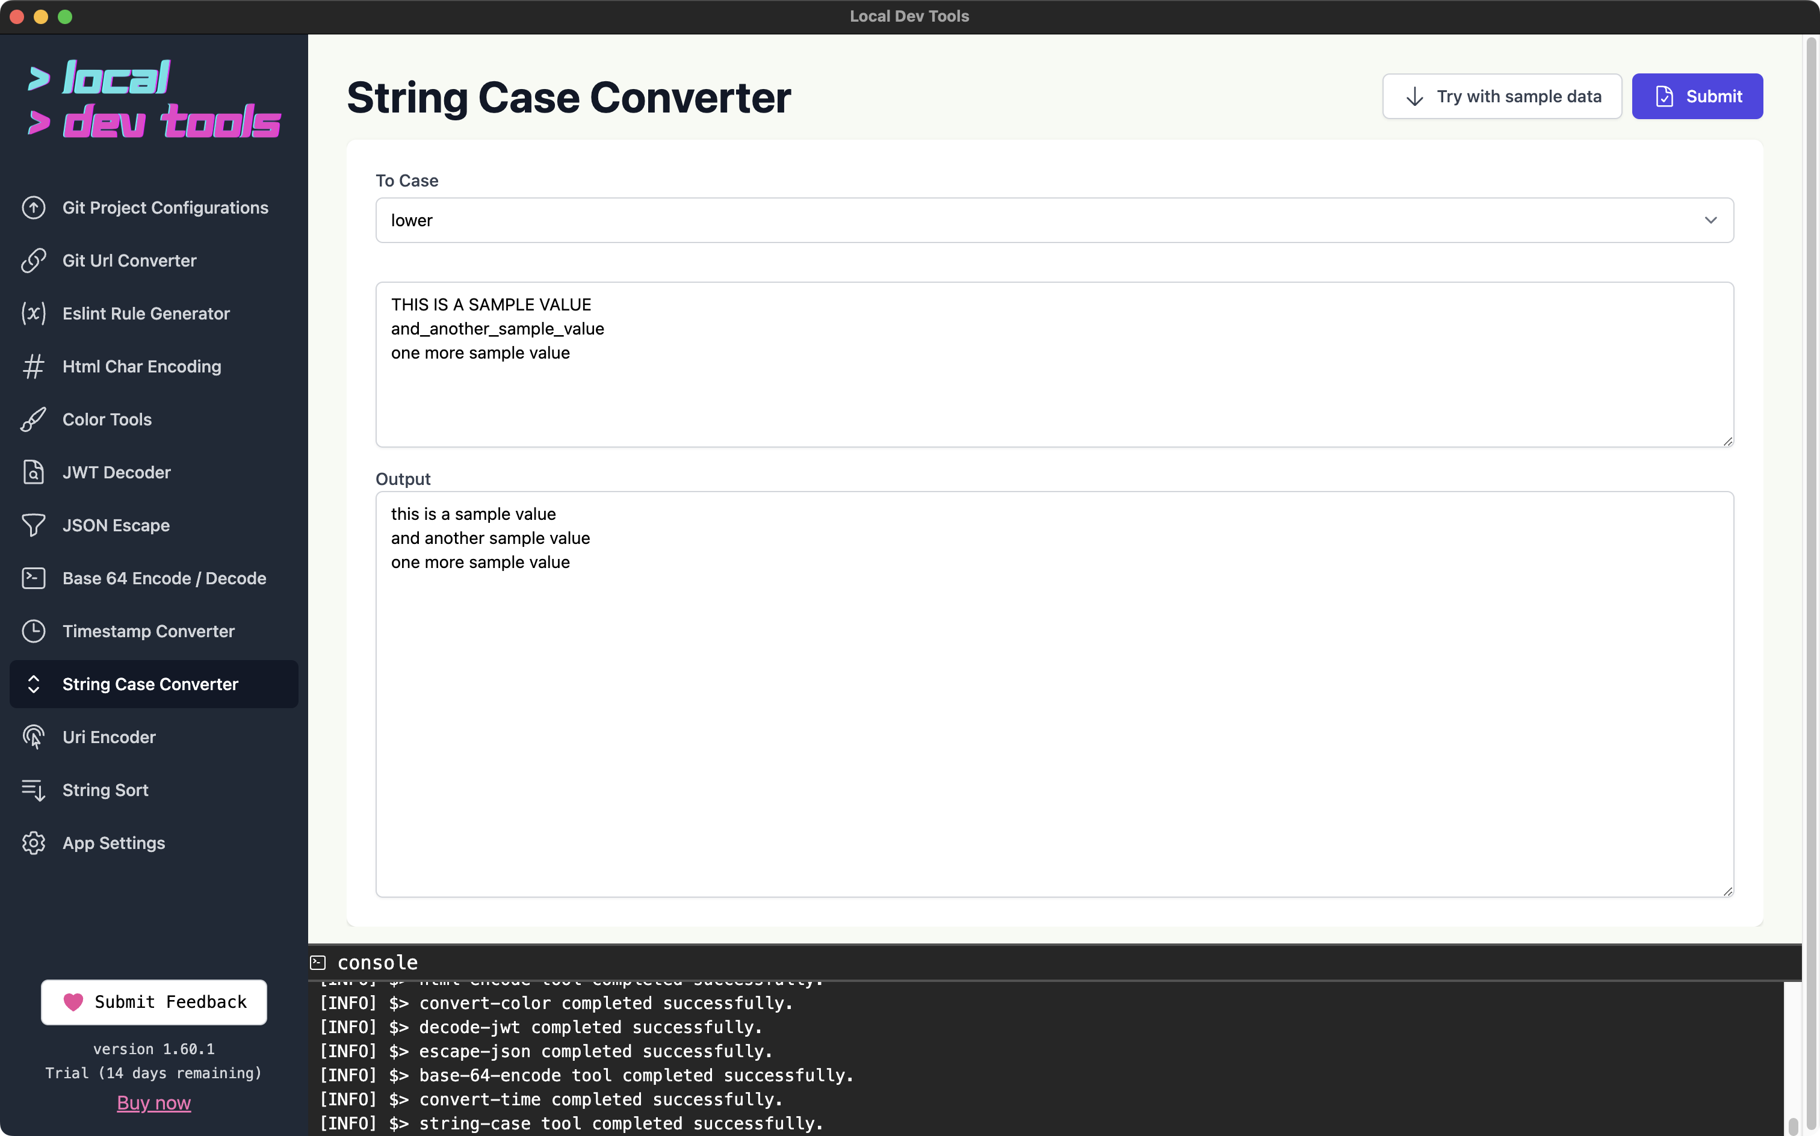Open the To Case dropdown

coord(1054,220)
